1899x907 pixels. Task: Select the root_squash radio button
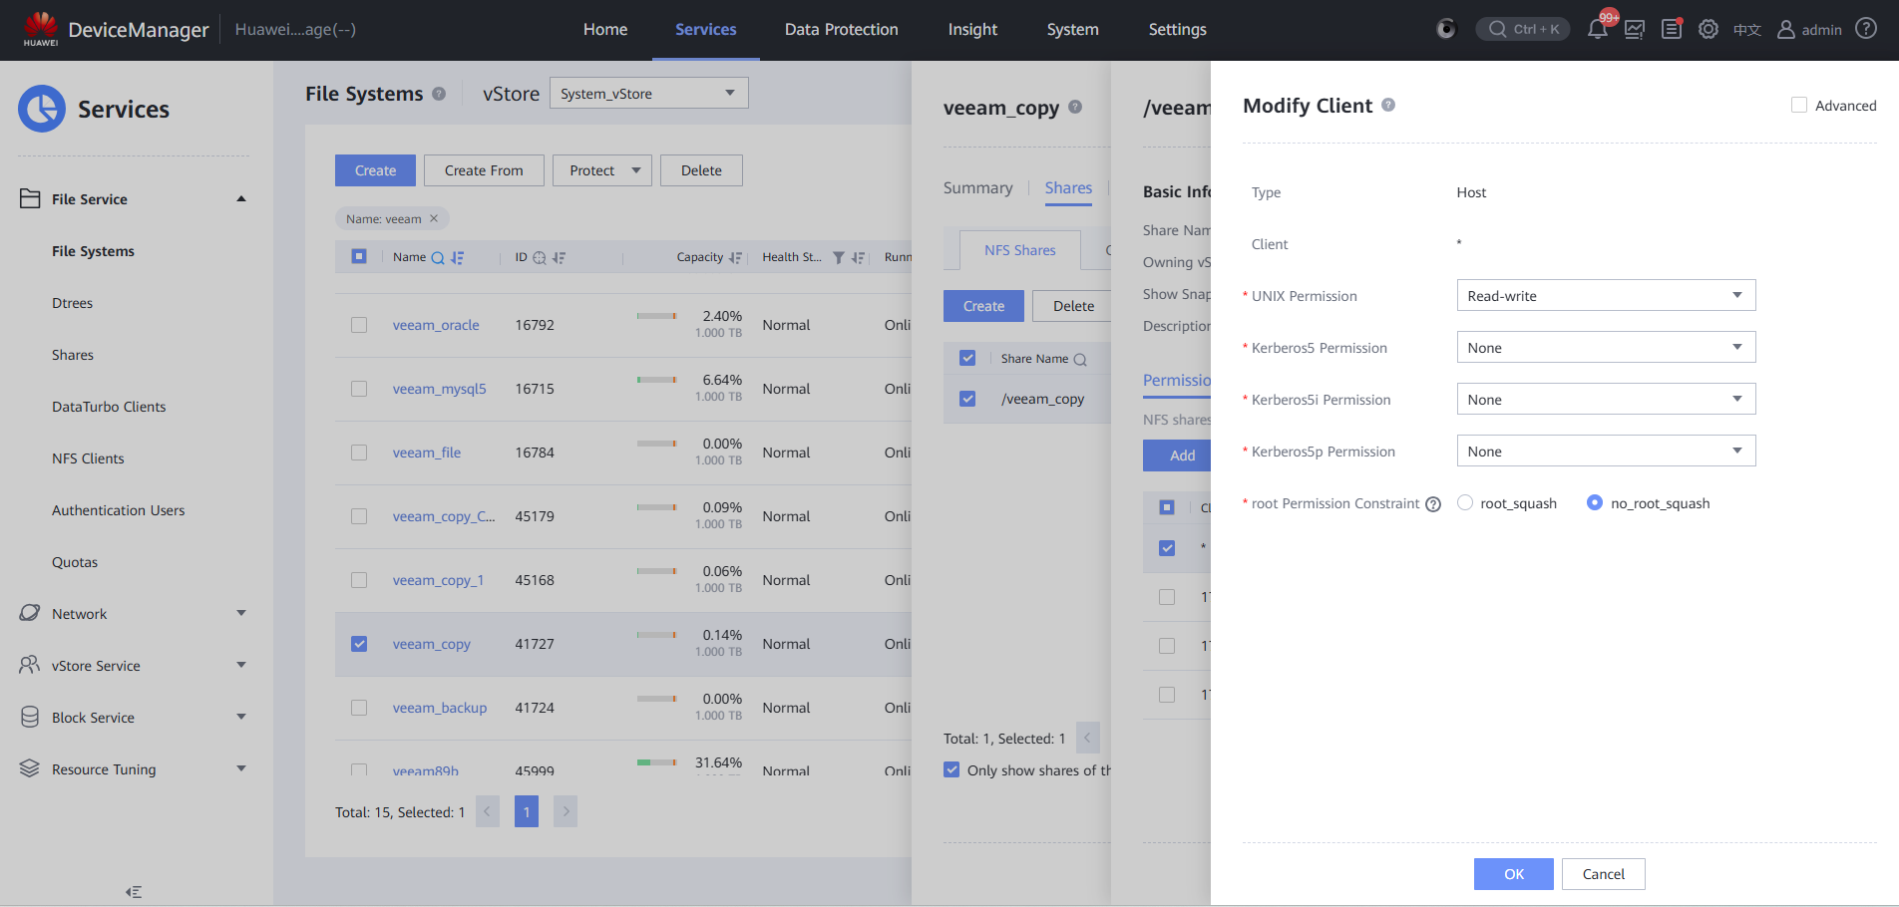point(1465,503)
